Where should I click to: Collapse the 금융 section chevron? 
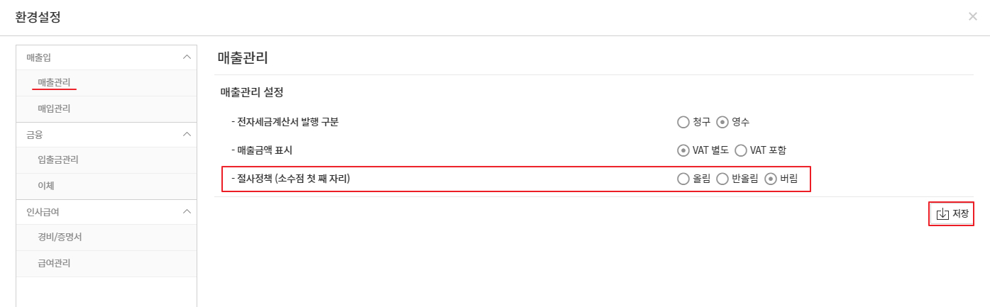click(187, 134)
